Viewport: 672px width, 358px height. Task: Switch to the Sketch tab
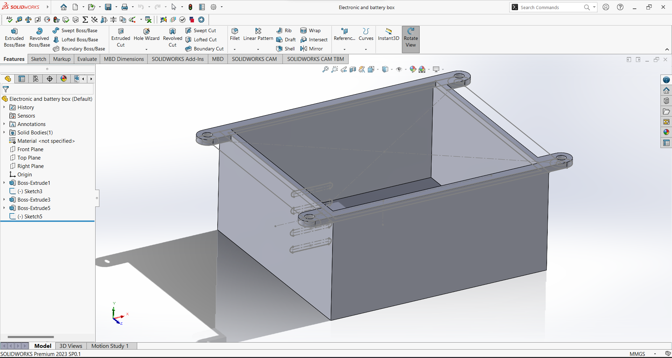[38, 59]
